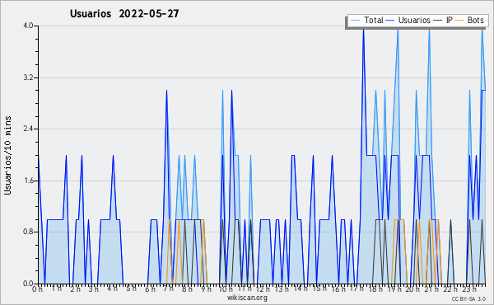Click the dark blue Usuarios legend line
The image size is (494, 305).
tap(390, 21)
